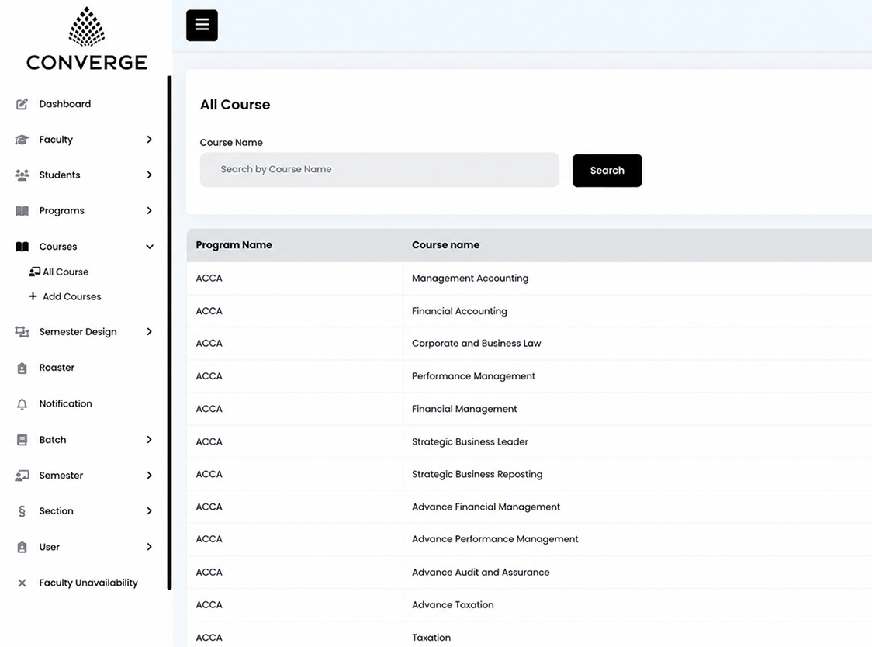Click the Faculty graduation cap icon
This screenshot has width=872, height=647.
click(22, 140)
